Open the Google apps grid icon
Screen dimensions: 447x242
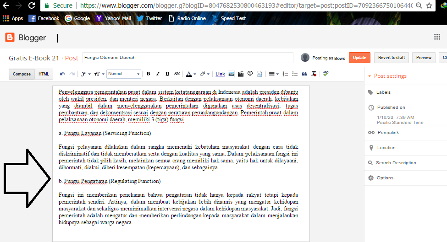(437, 37)
